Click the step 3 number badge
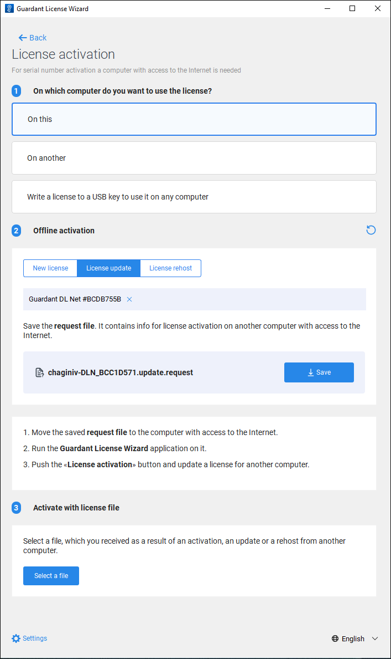Screen dimensions: 391x659 tap(17, 508)
